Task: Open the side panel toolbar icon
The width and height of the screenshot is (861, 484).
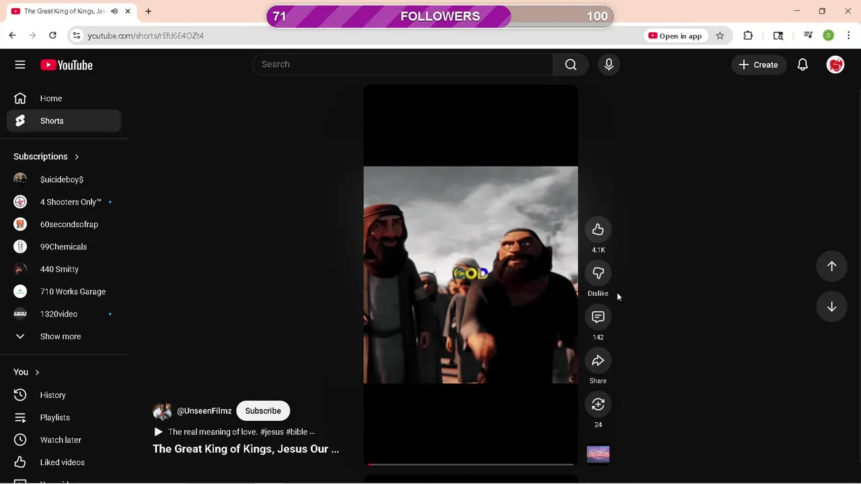Action: click(778, 36)
